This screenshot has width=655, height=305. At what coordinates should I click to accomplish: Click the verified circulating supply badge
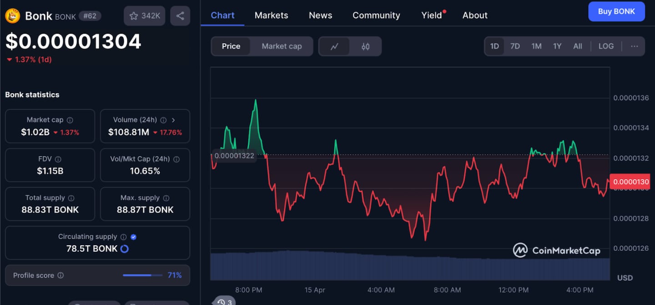coord(133,237)
